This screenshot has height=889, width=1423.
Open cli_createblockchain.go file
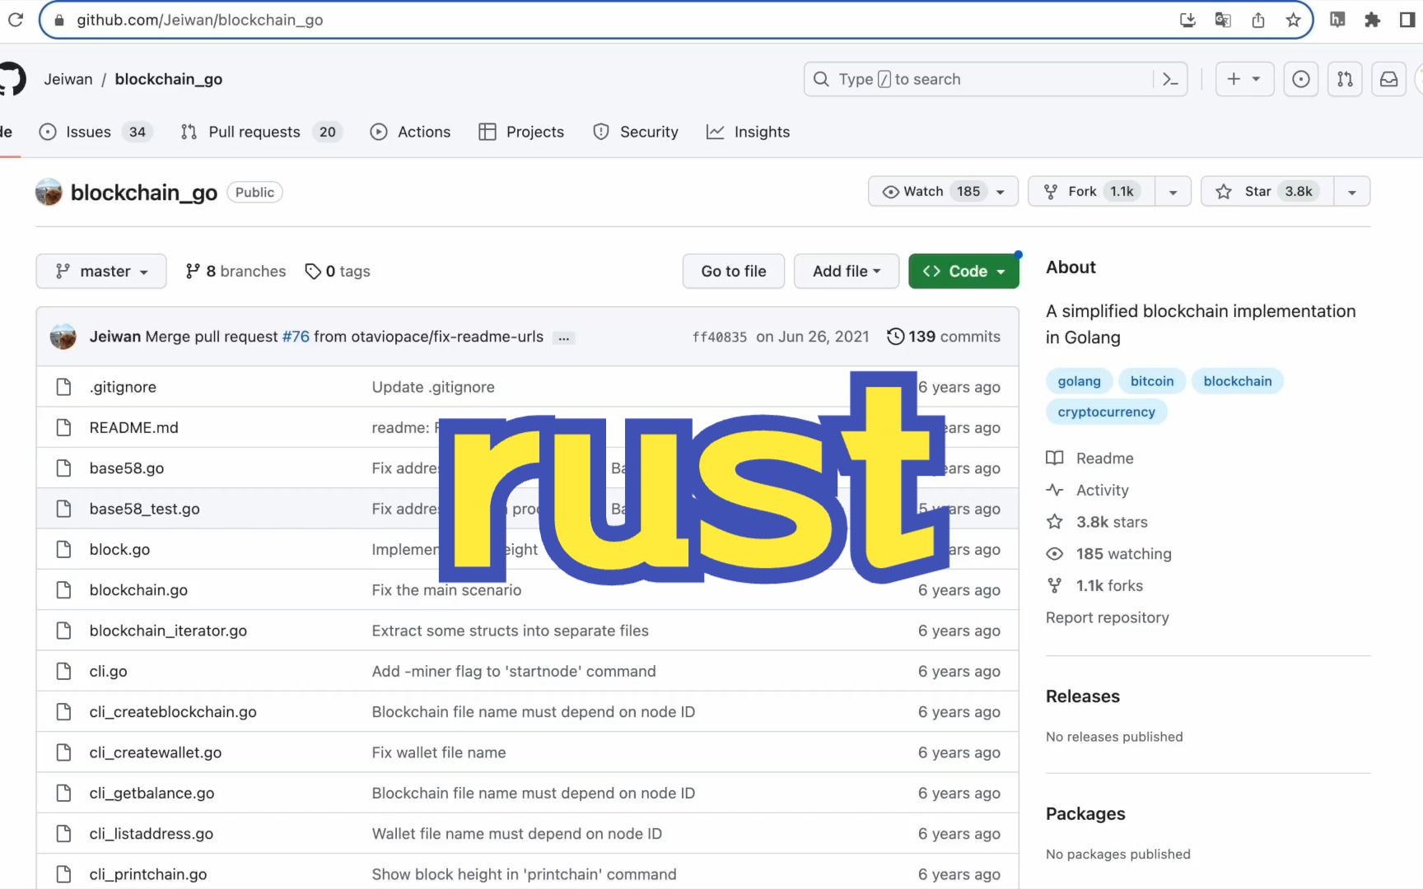(x=173, y=711)
